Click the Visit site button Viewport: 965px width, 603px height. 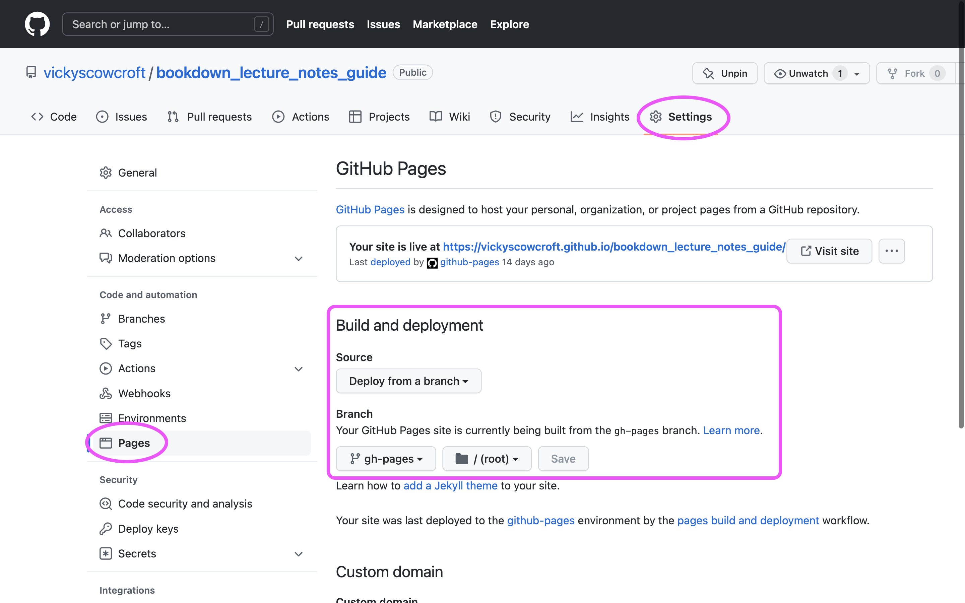829,251
